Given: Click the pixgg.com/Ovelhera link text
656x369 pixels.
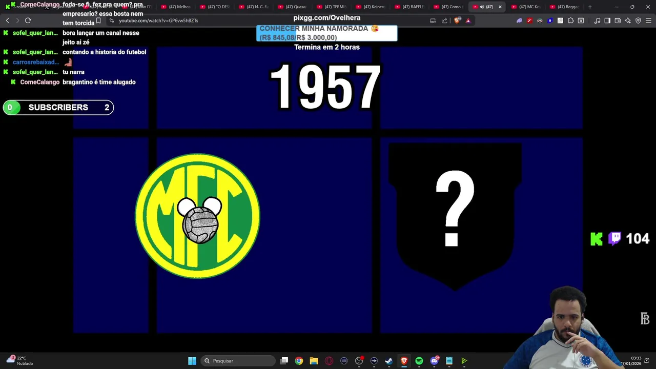Looking at the screenshot, I should (x=326, y=17).
